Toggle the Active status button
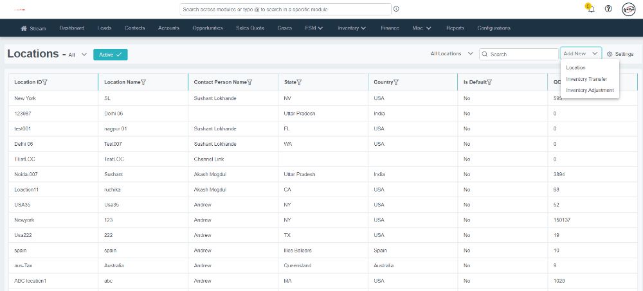This screenshot has height=291, width=643. click(x=111, y=55)
